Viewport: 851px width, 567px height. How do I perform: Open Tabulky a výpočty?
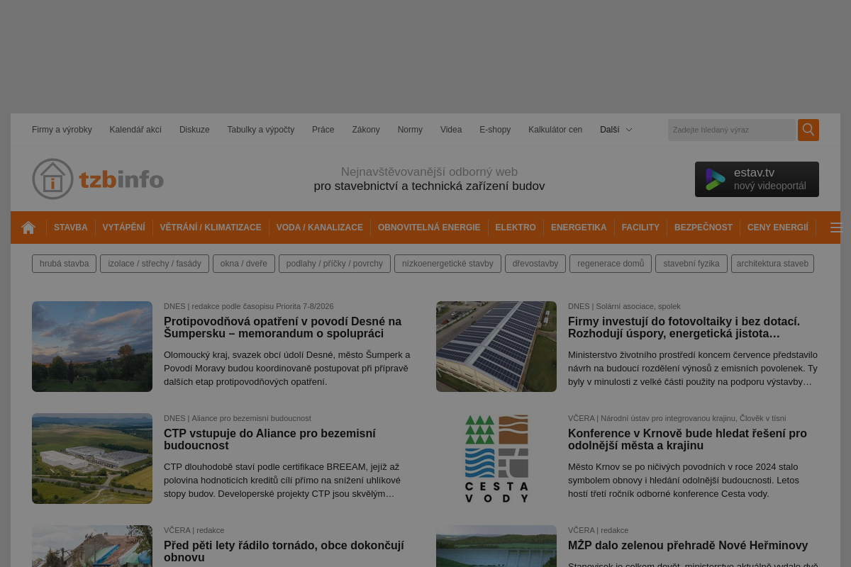click(260, 130)
